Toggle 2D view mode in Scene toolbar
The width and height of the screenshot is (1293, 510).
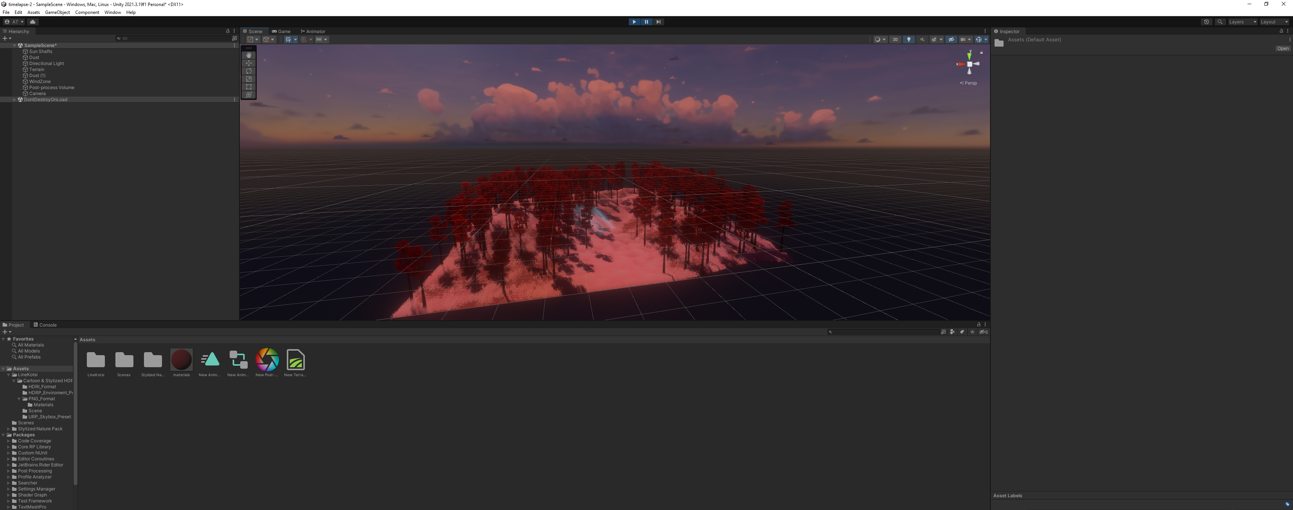(895, 39)
